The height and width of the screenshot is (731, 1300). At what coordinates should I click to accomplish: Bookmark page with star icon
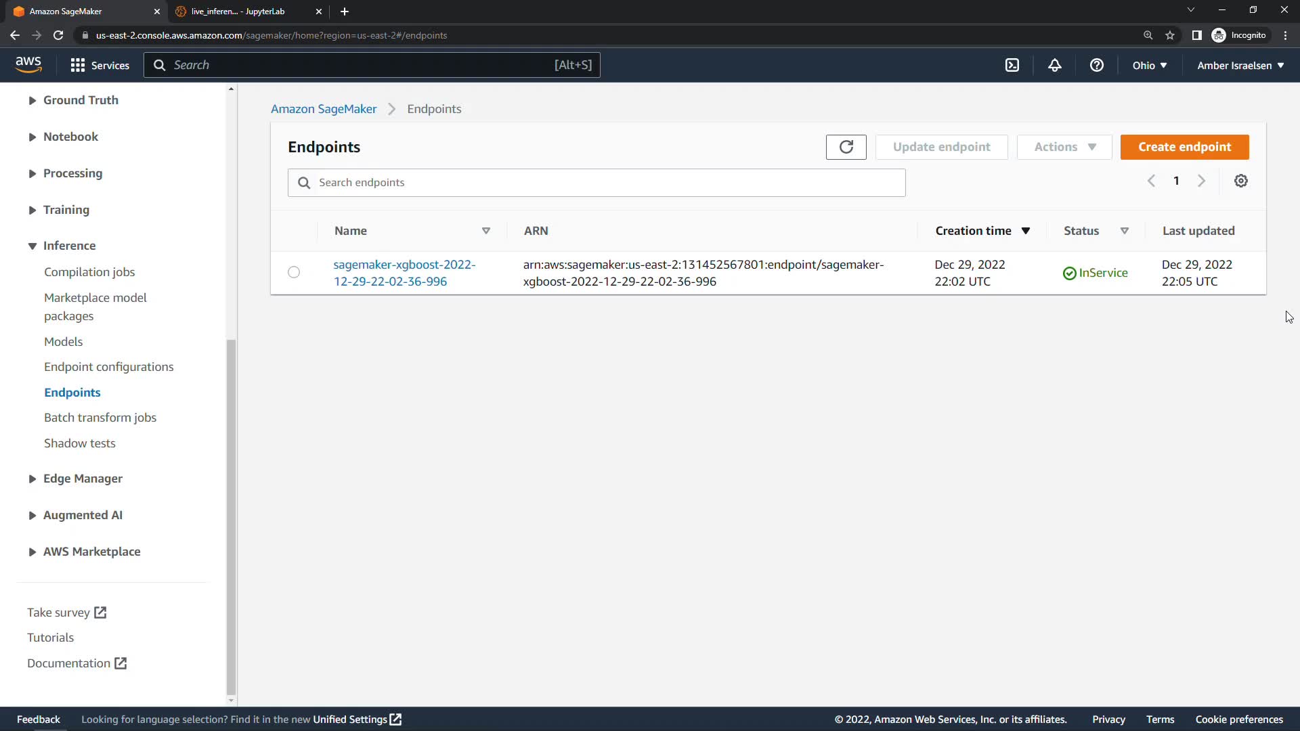point(1169,35)
